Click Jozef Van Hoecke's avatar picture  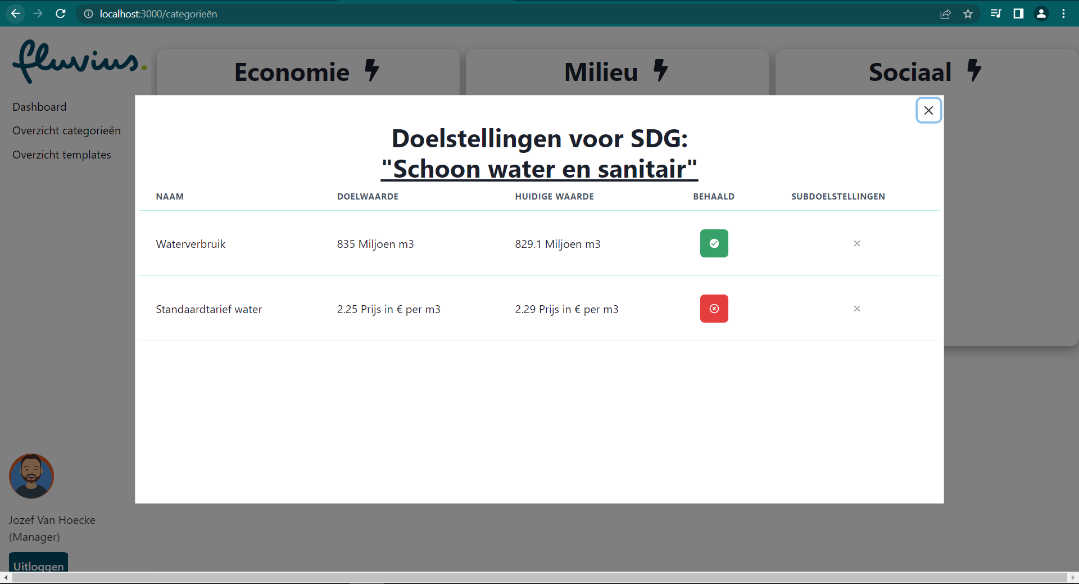(31, 476)
